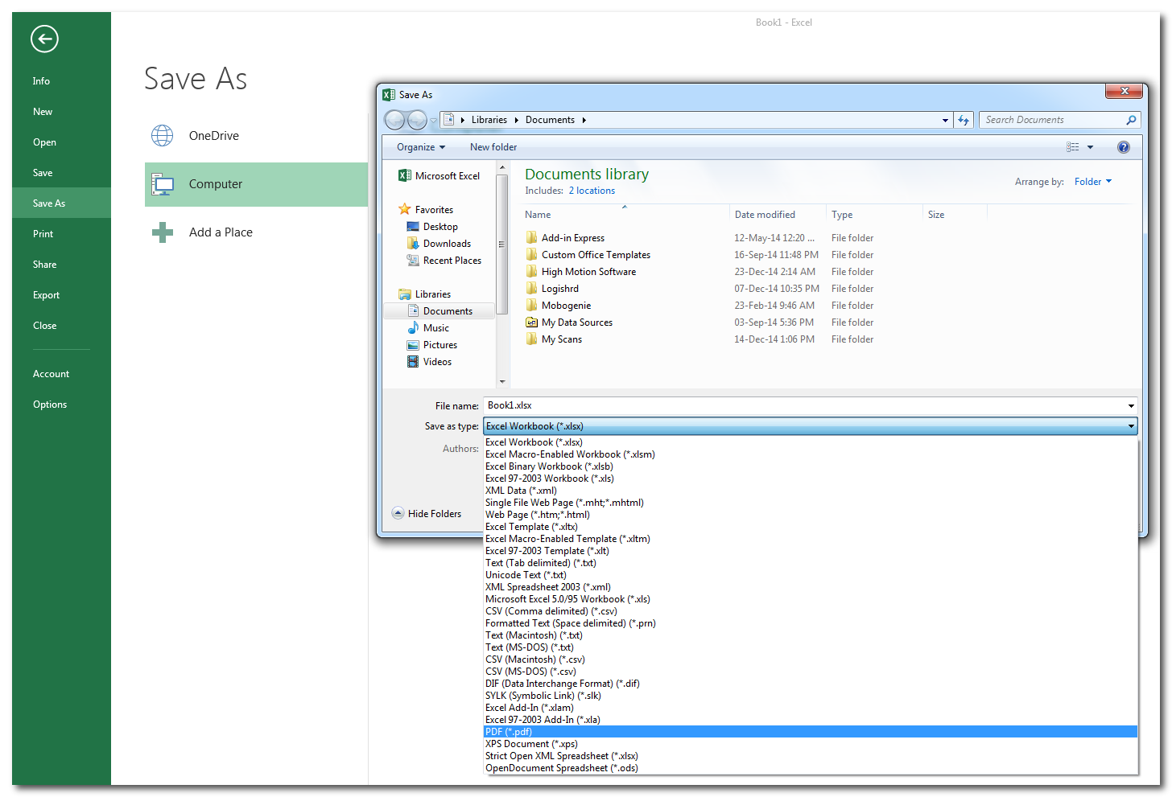Screen dimensions: 1172x797
Task: Open the File name history dropdown arrow
Action: (x=1131, y=406)
